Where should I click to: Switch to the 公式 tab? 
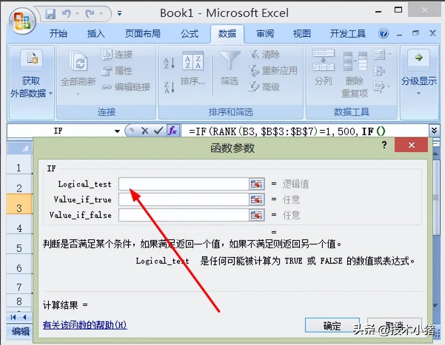pyautogui.click(x=190, y=34)
